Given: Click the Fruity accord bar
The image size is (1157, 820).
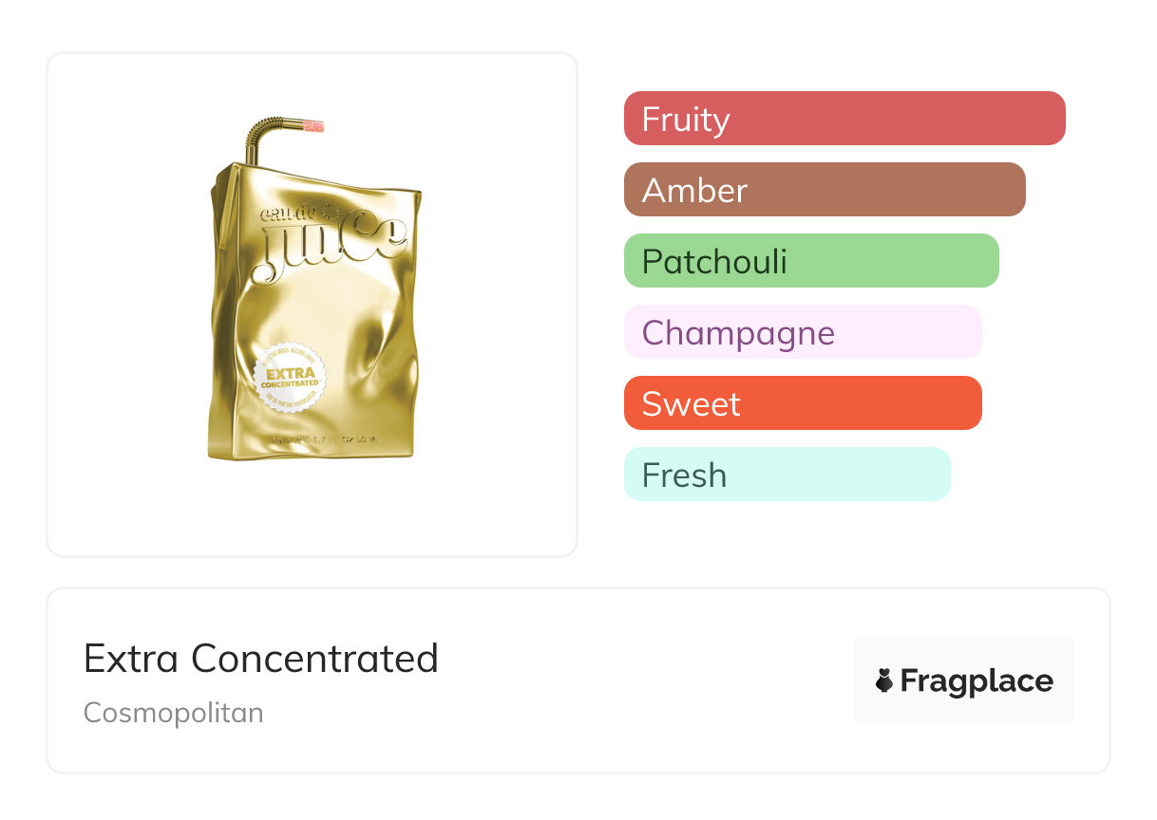Looking at the screenshot, I should 844,119.
